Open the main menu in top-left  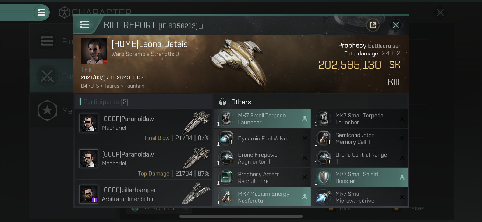coord(41,12)
